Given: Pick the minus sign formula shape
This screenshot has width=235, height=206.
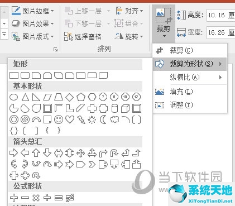Looking at the screenshot, I should [25, 198].
